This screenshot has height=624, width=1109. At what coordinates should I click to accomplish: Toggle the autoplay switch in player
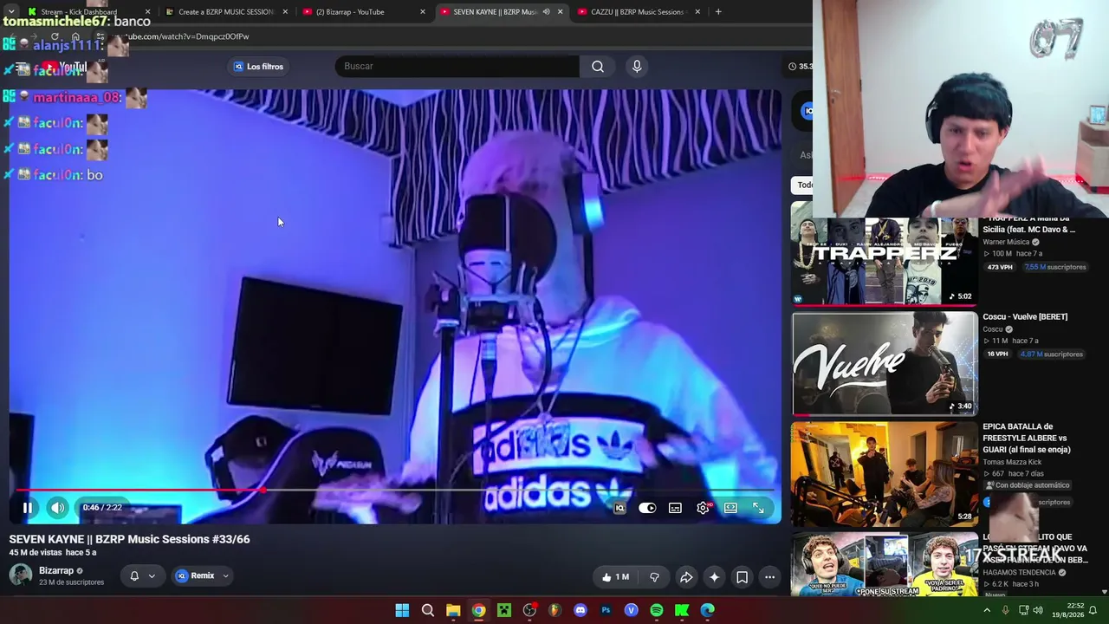point(647,509)
